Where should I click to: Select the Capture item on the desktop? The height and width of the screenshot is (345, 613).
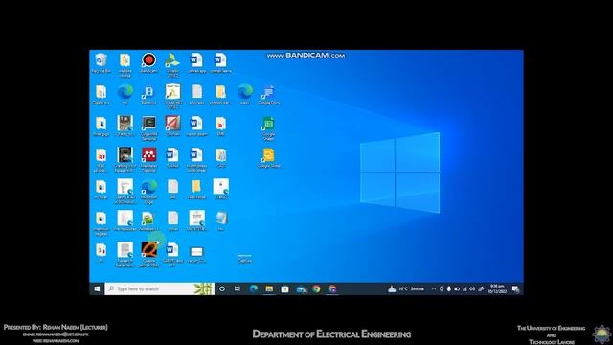244,258
